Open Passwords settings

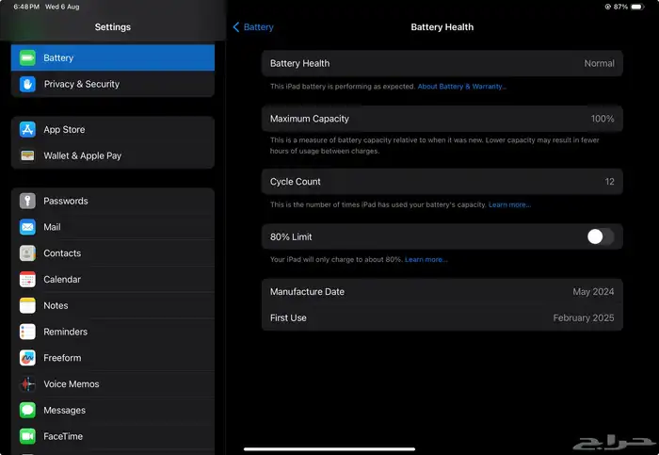pos(113,201)
